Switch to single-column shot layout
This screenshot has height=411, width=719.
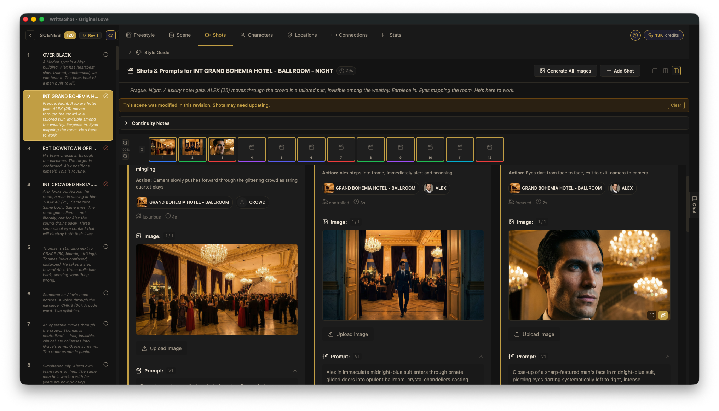pos(655,71)
